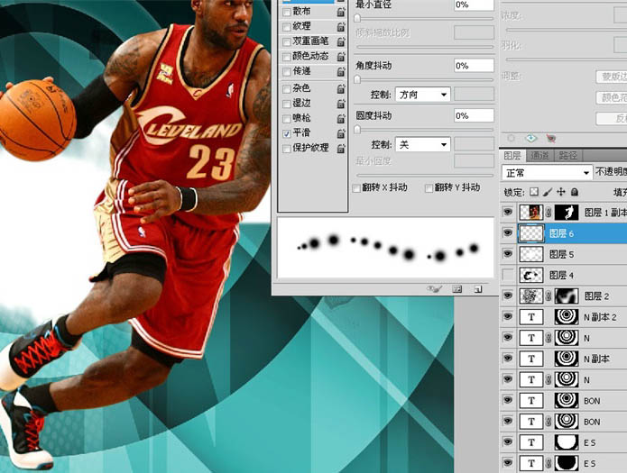Click layer mask thumbnail of 图层 1 副本
Image resolution: width=627 pixels, height=473 pixels.
point(567,212)
